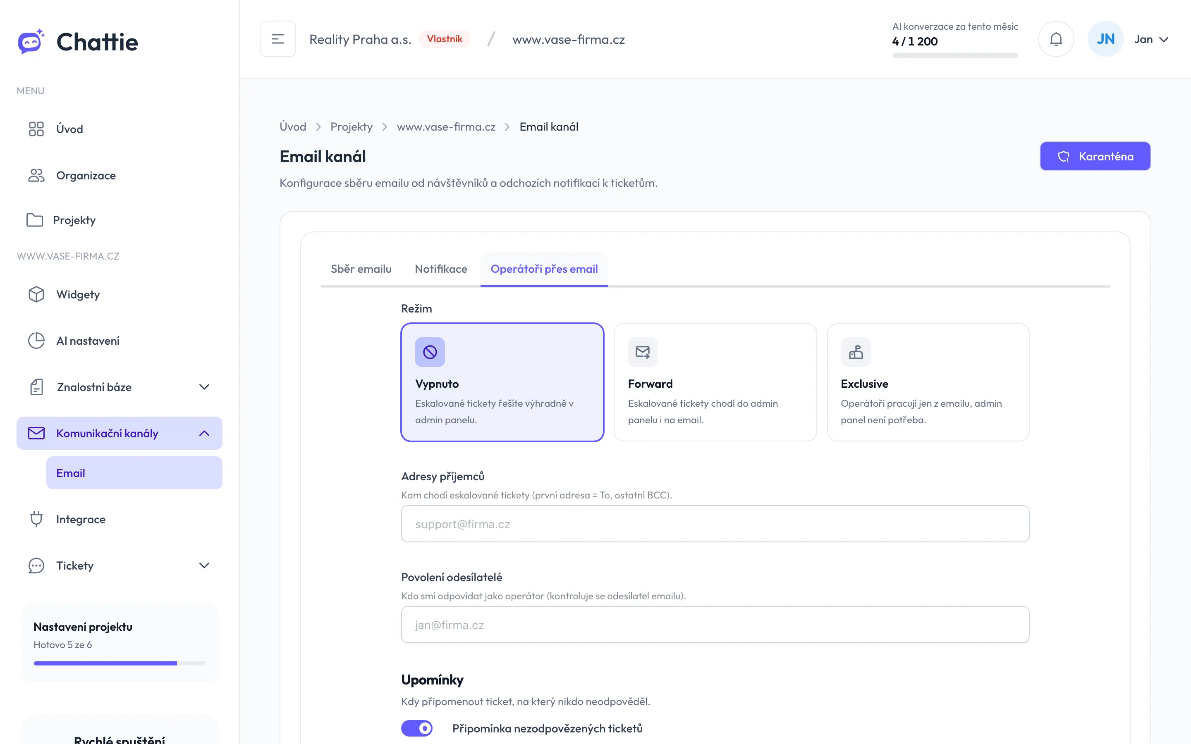Click the JN user avatar
The width and height of the screenshot is (1191, 744).
1105,39
